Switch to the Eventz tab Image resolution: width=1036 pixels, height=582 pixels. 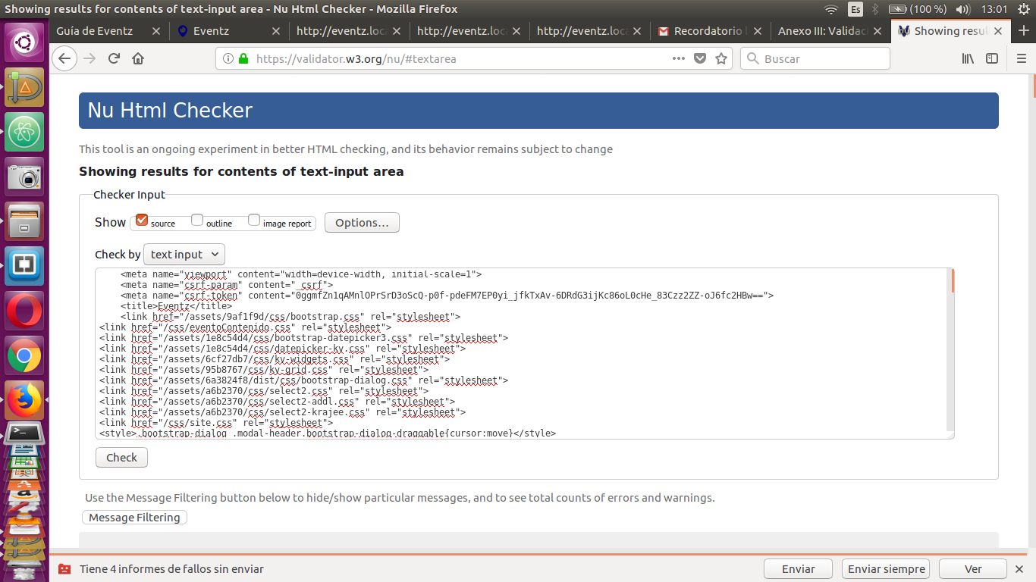[x=229, y=31]
